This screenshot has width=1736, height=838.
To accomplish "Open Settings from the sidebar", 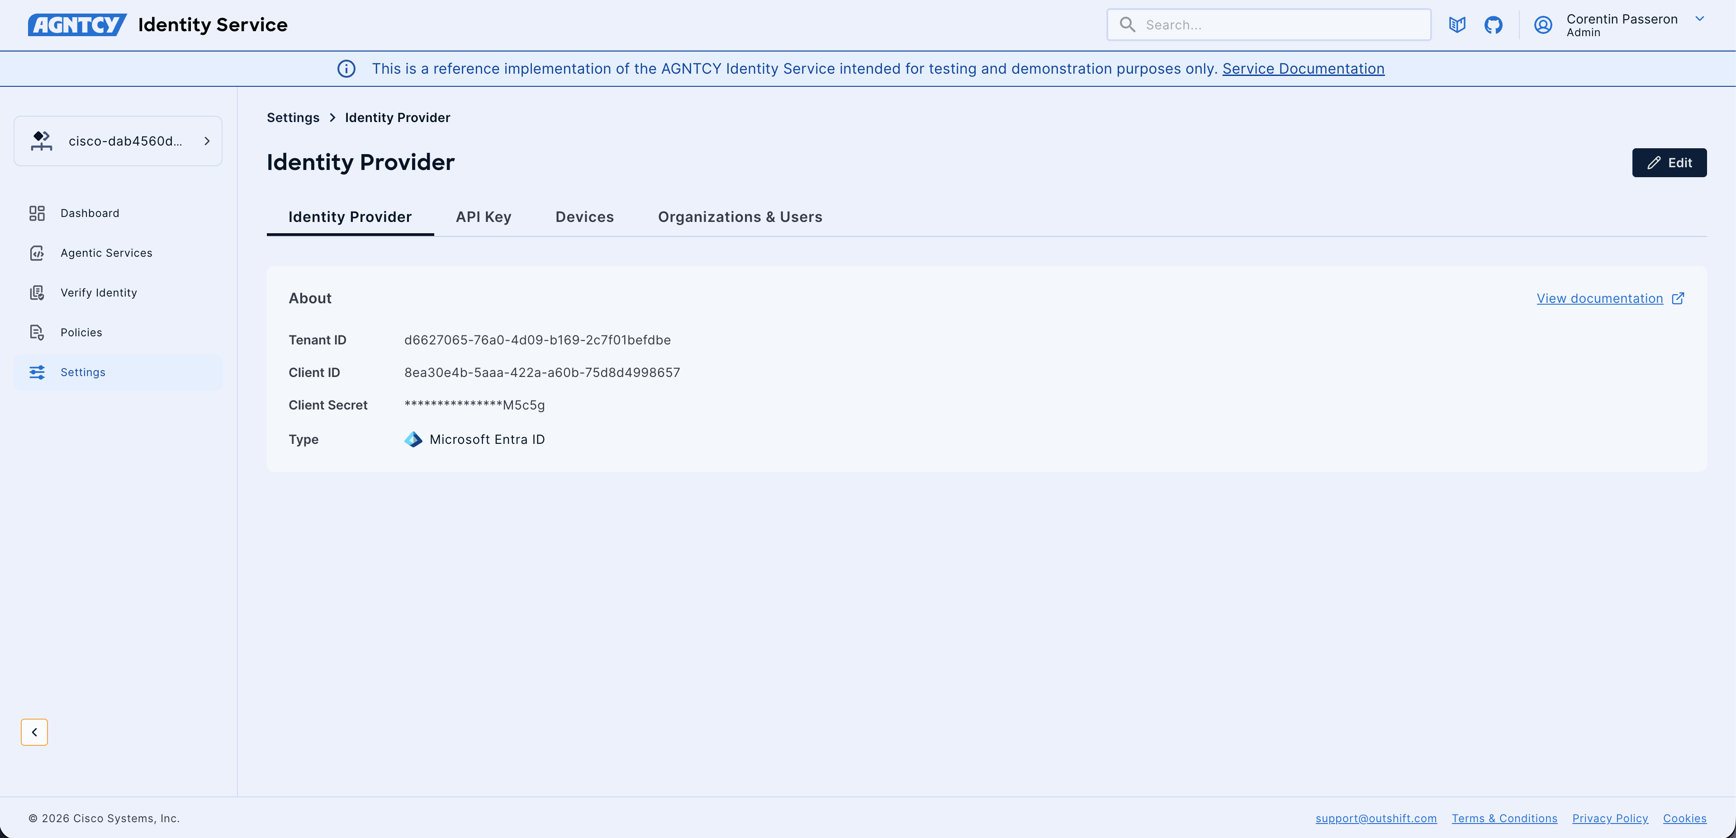I will click(x=118, y=372).
